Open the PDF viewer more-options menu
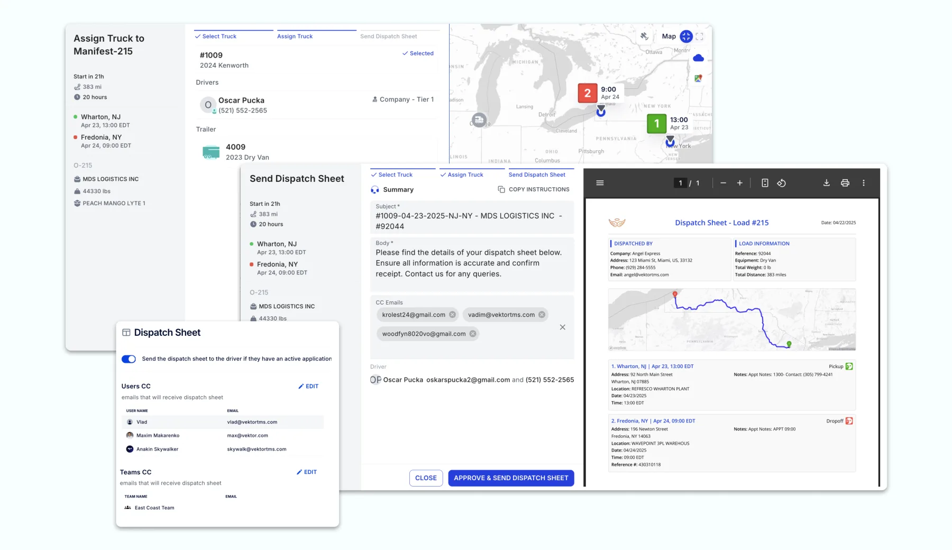 [864, 183]
